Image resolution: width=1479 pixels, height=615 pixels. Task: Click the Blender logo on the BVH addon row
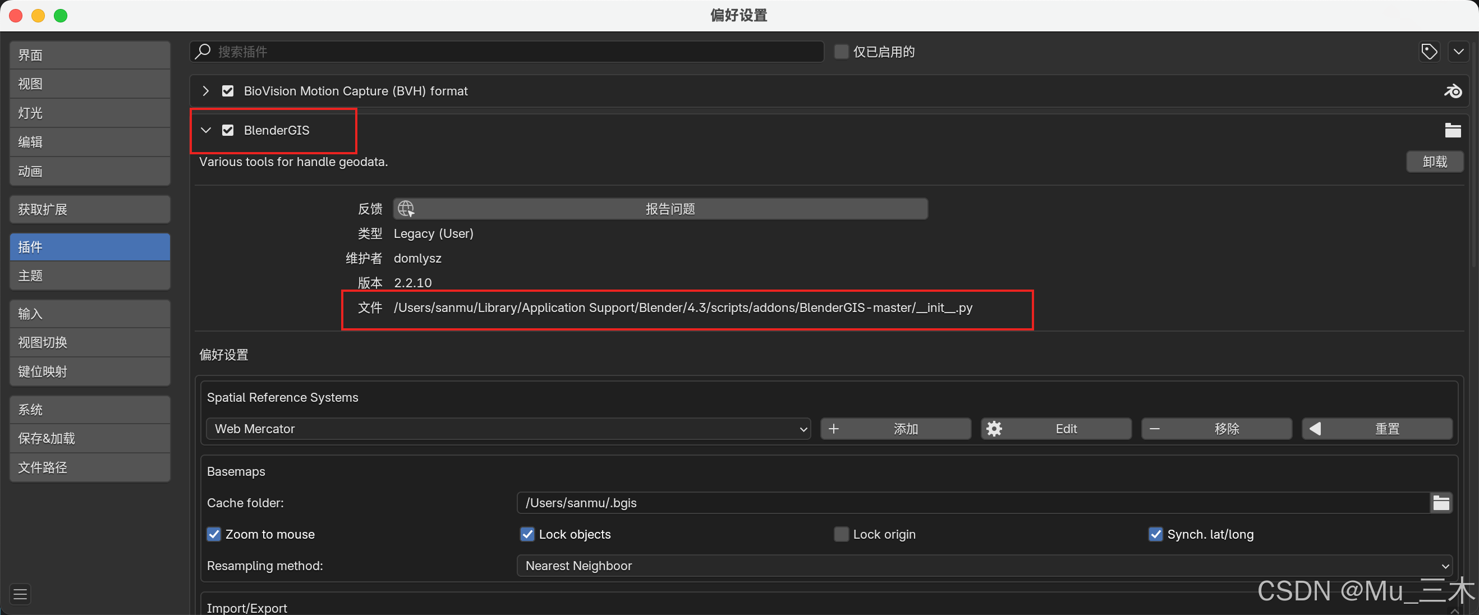click(1453, 91)
